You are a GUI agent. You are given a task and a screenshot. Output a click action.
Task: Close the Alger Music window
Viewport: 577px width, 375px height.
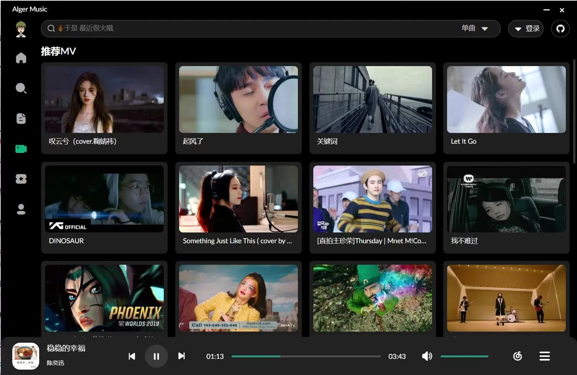tap(562, 10)
